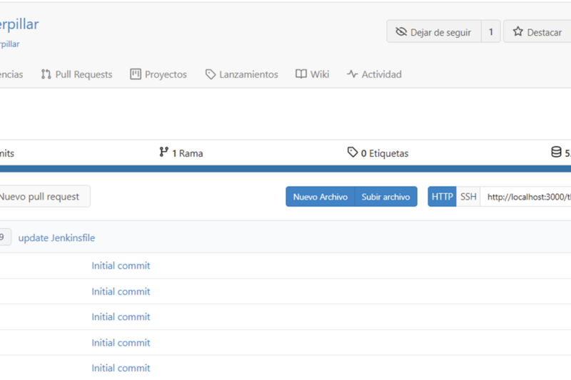
Task: Click the branch icon beside 1 Rama
Action: pos(163,152)
